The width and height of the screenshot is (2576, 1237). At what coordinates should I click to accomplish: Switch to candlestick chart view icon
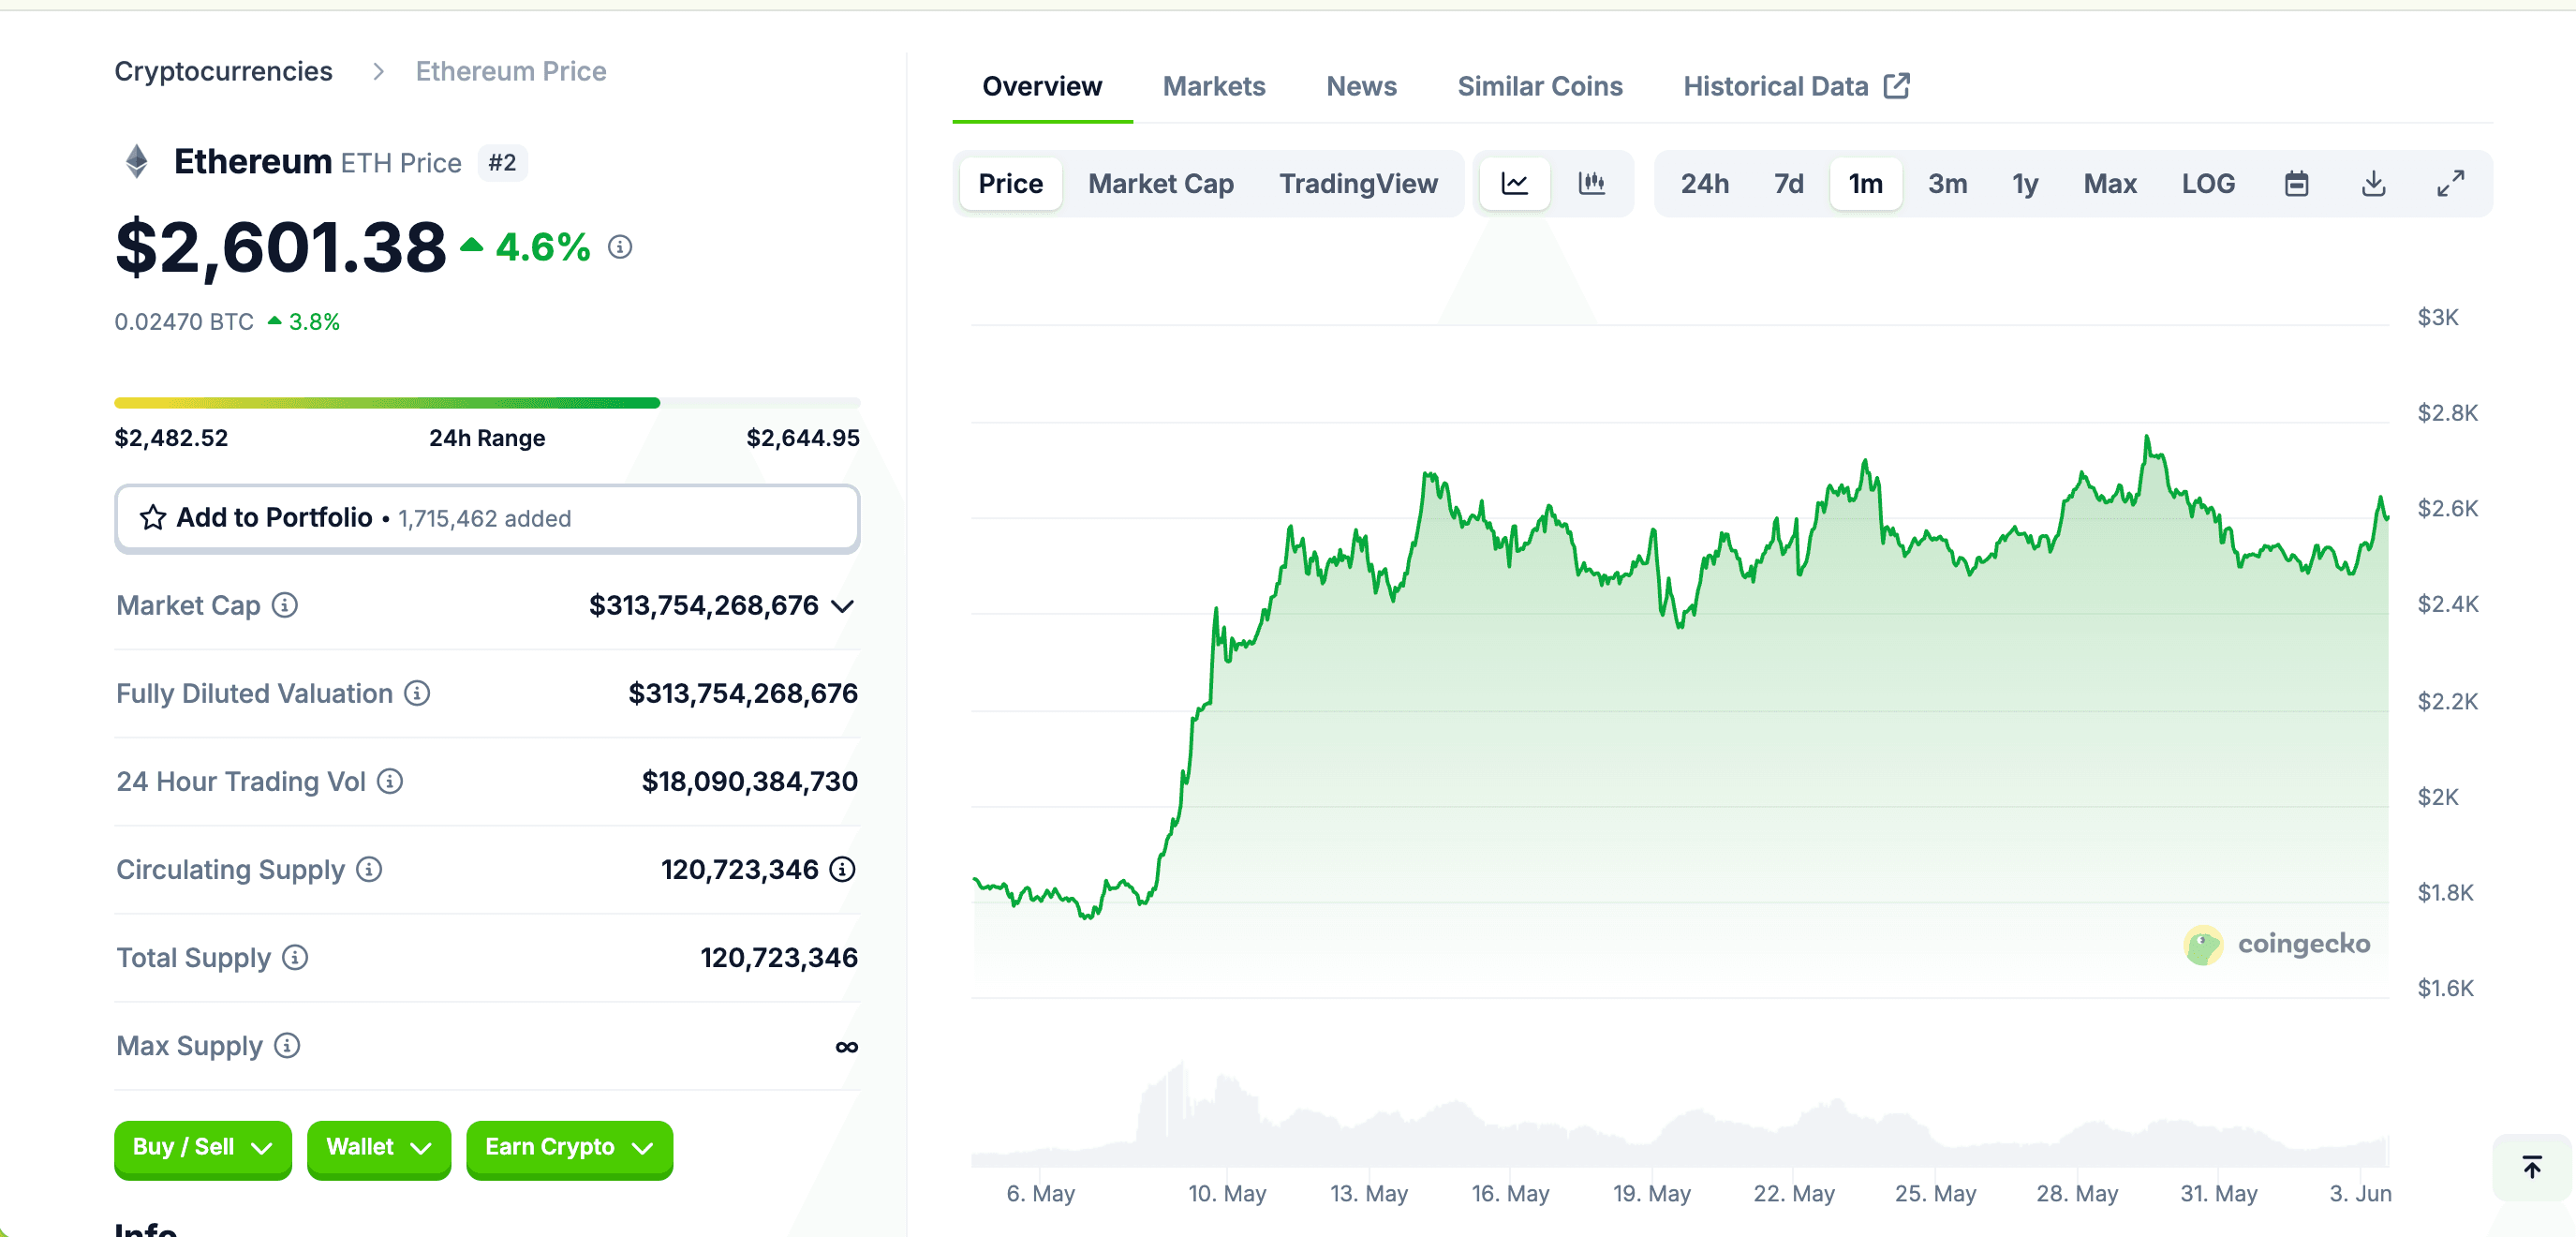tap(1591, 183)
